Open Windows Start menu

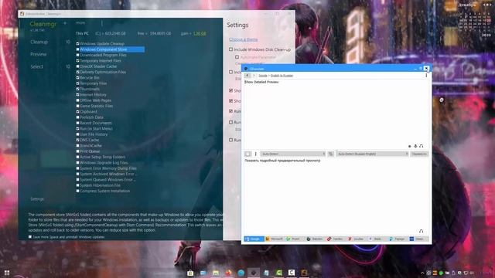(7, 273)
